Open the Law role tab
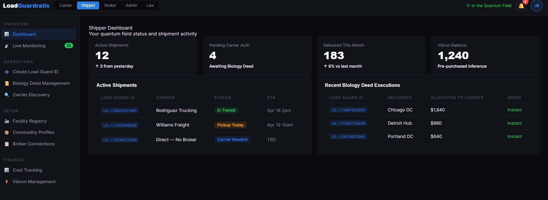 tap(150, 5)
